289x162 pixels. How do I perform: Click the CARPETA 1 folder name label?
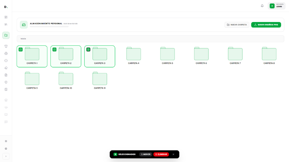[x=32, y=63]
